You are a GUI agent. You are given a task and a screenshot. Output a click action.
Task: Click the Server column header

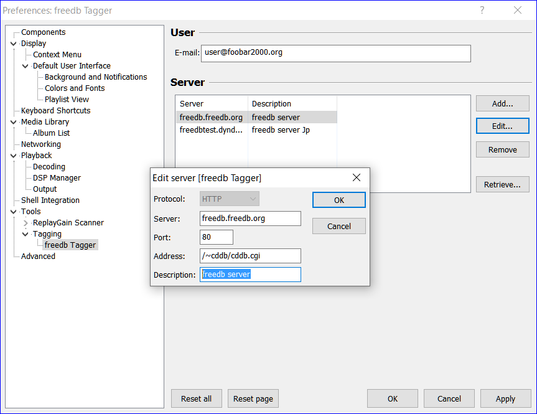pos(212,103)
